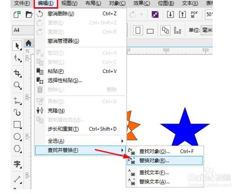
Task: Set page to landscape orientation
Action: [x=150, y=31]
